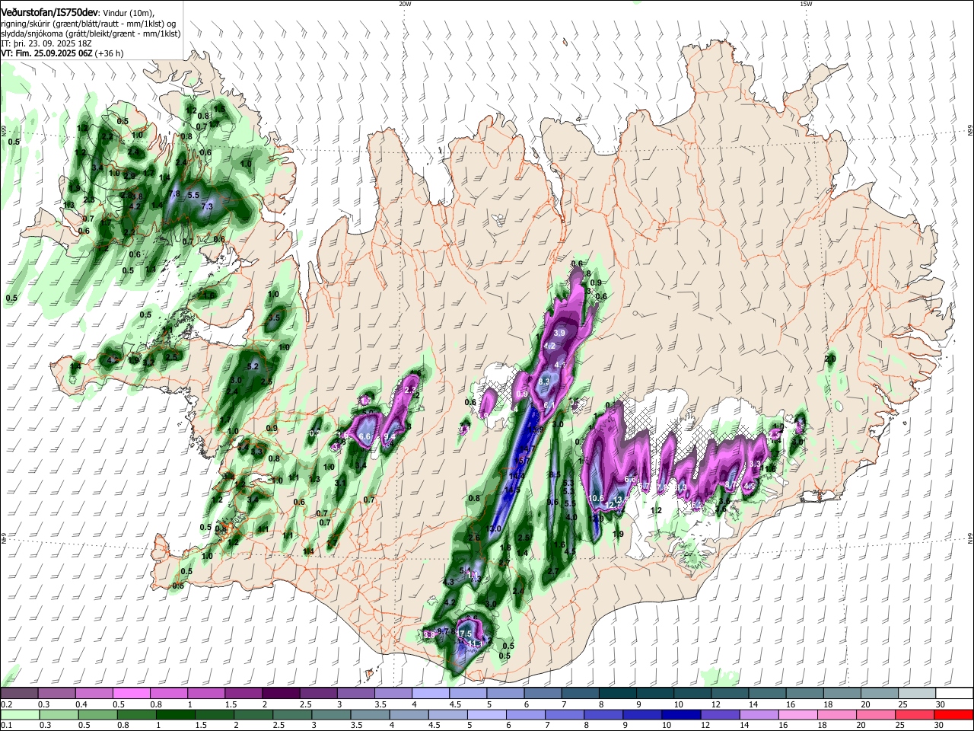The width and height of the screenshot is (974, 731).
Task: Click the '6.6' precipitation value on the map
Action: click(364, 437)
